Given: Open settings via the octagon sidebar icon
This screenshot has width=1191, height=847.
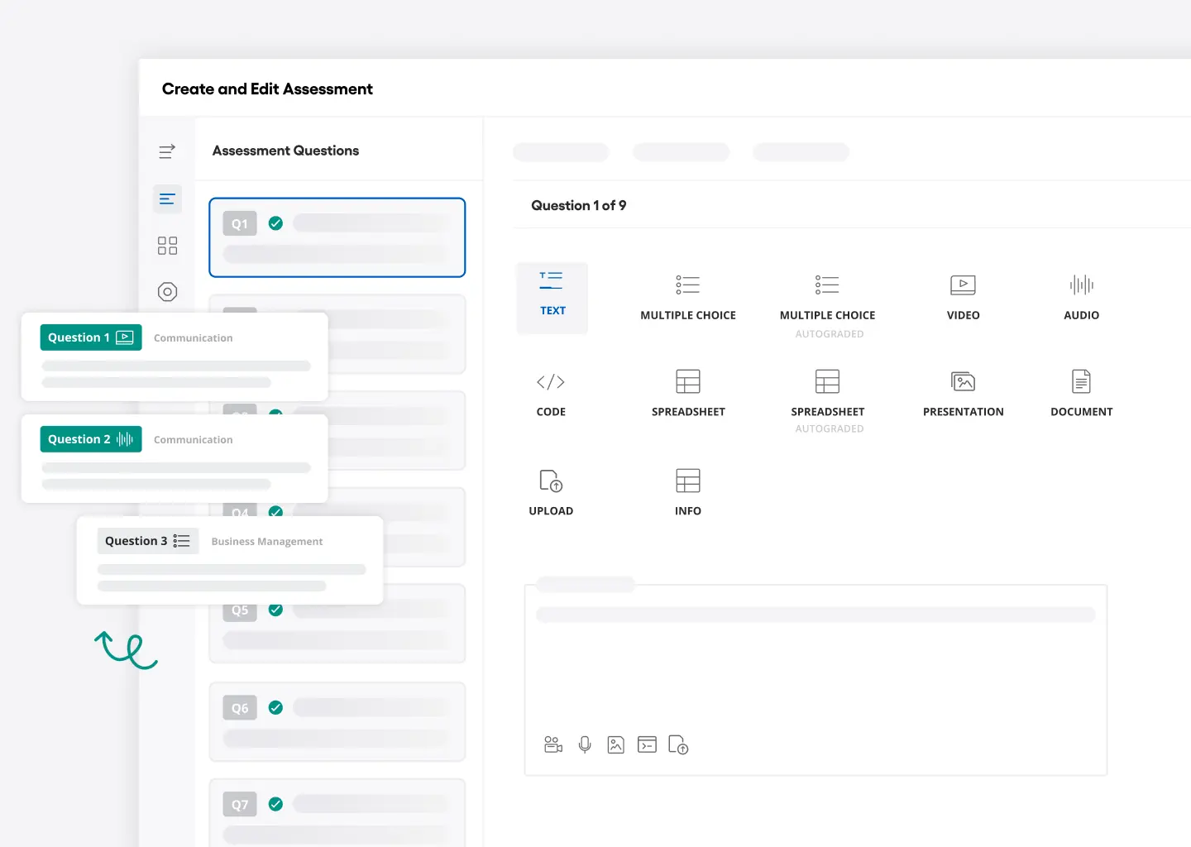Looking at the screenshot, I should (167, 291).
